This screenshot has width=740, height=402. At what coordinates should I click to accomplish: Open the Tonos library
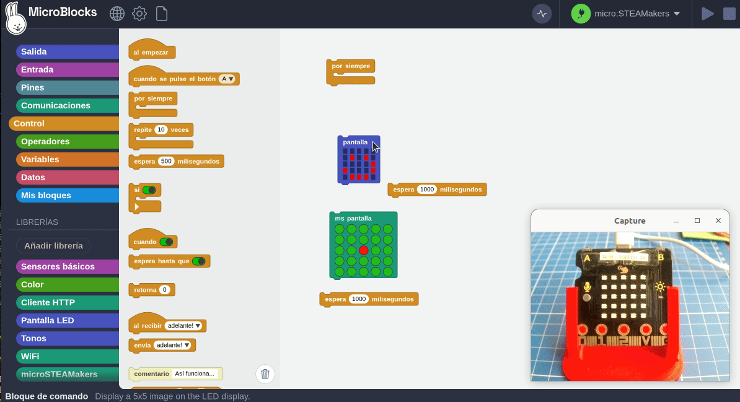(68, 338)
